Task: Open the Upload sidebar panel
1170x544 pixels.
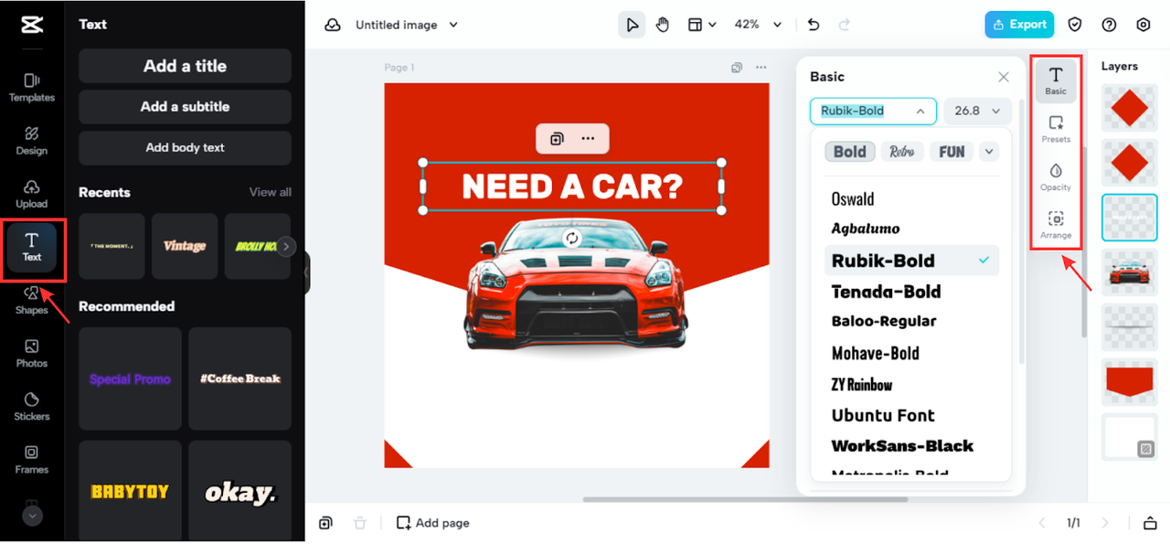Action: 32,194
